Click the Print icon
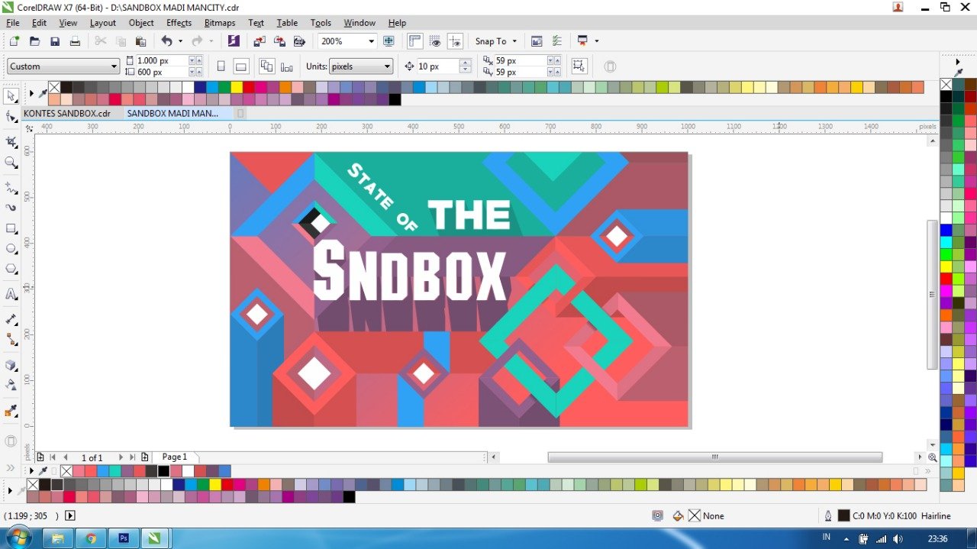Viewport: 977px width, 549px height. [x=75, y=41]
